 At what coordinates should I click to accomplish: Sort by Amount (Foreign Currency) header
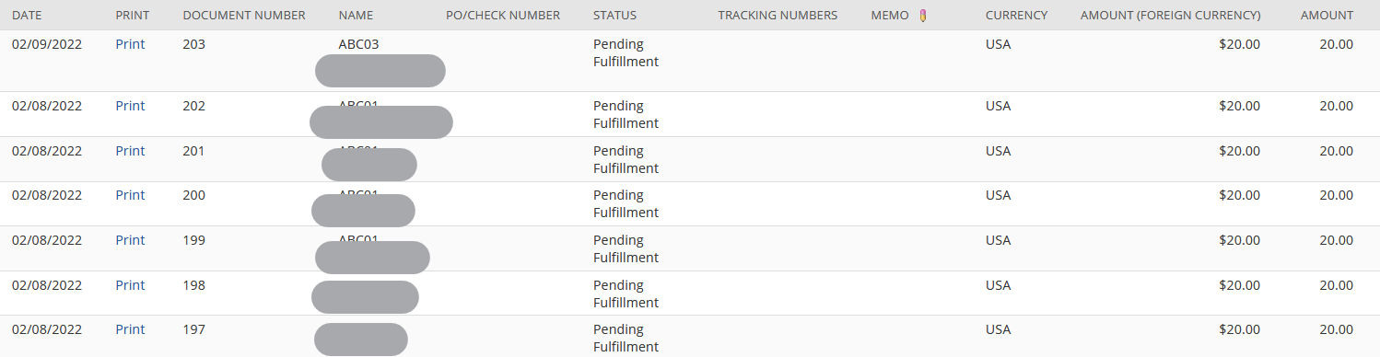click(x=1170, y=16)
